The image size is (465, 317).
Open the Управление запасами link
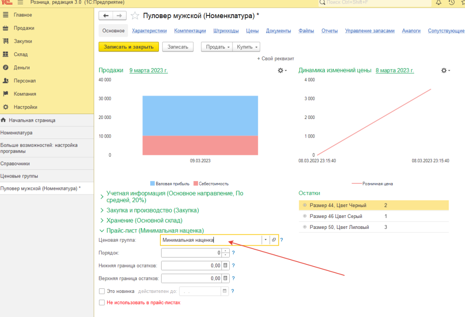[x=370, y=30]
